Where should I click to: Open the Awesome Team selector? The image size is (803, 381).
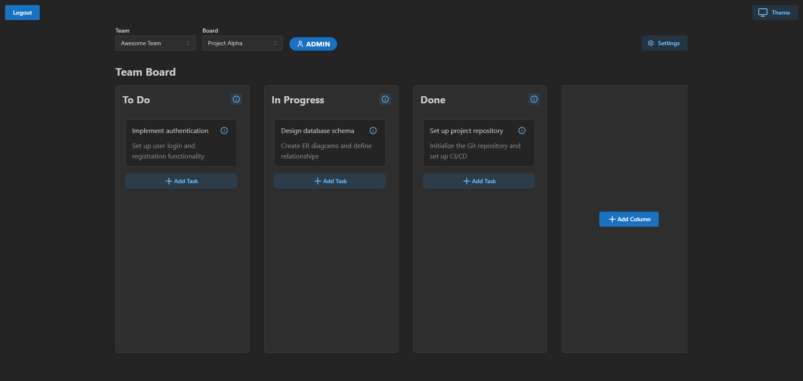click(x=155, y=43)
